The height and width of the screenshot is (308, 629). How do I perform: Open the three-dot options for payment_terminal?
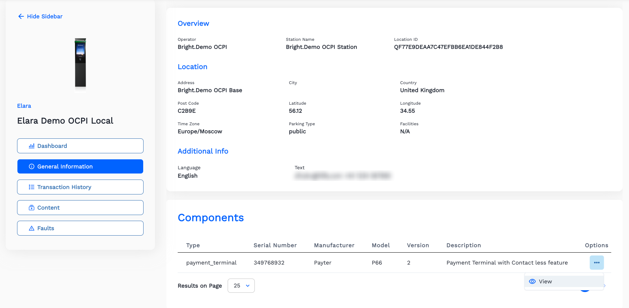coord(596,263)
